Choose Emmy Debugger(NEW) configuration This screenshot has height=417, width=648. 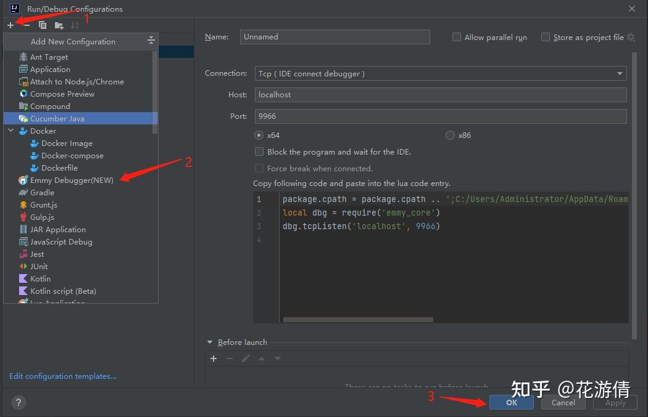coord(81,180)
